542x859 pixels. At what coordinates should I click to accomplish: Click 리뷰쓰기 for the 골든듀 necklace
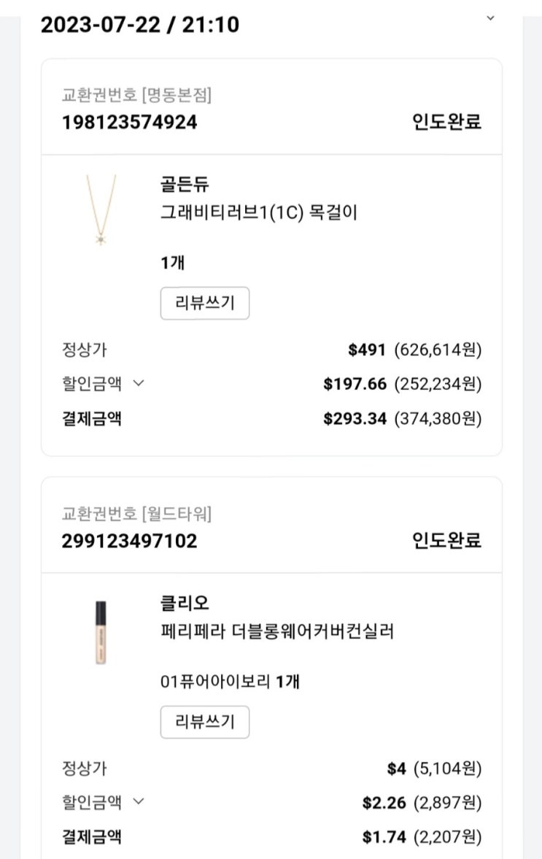[205, 304]
